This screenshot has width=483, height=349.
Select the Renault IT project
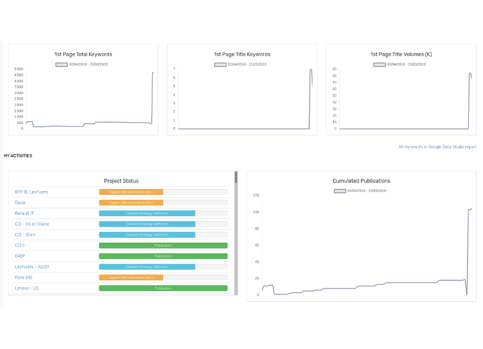[24, 213]
